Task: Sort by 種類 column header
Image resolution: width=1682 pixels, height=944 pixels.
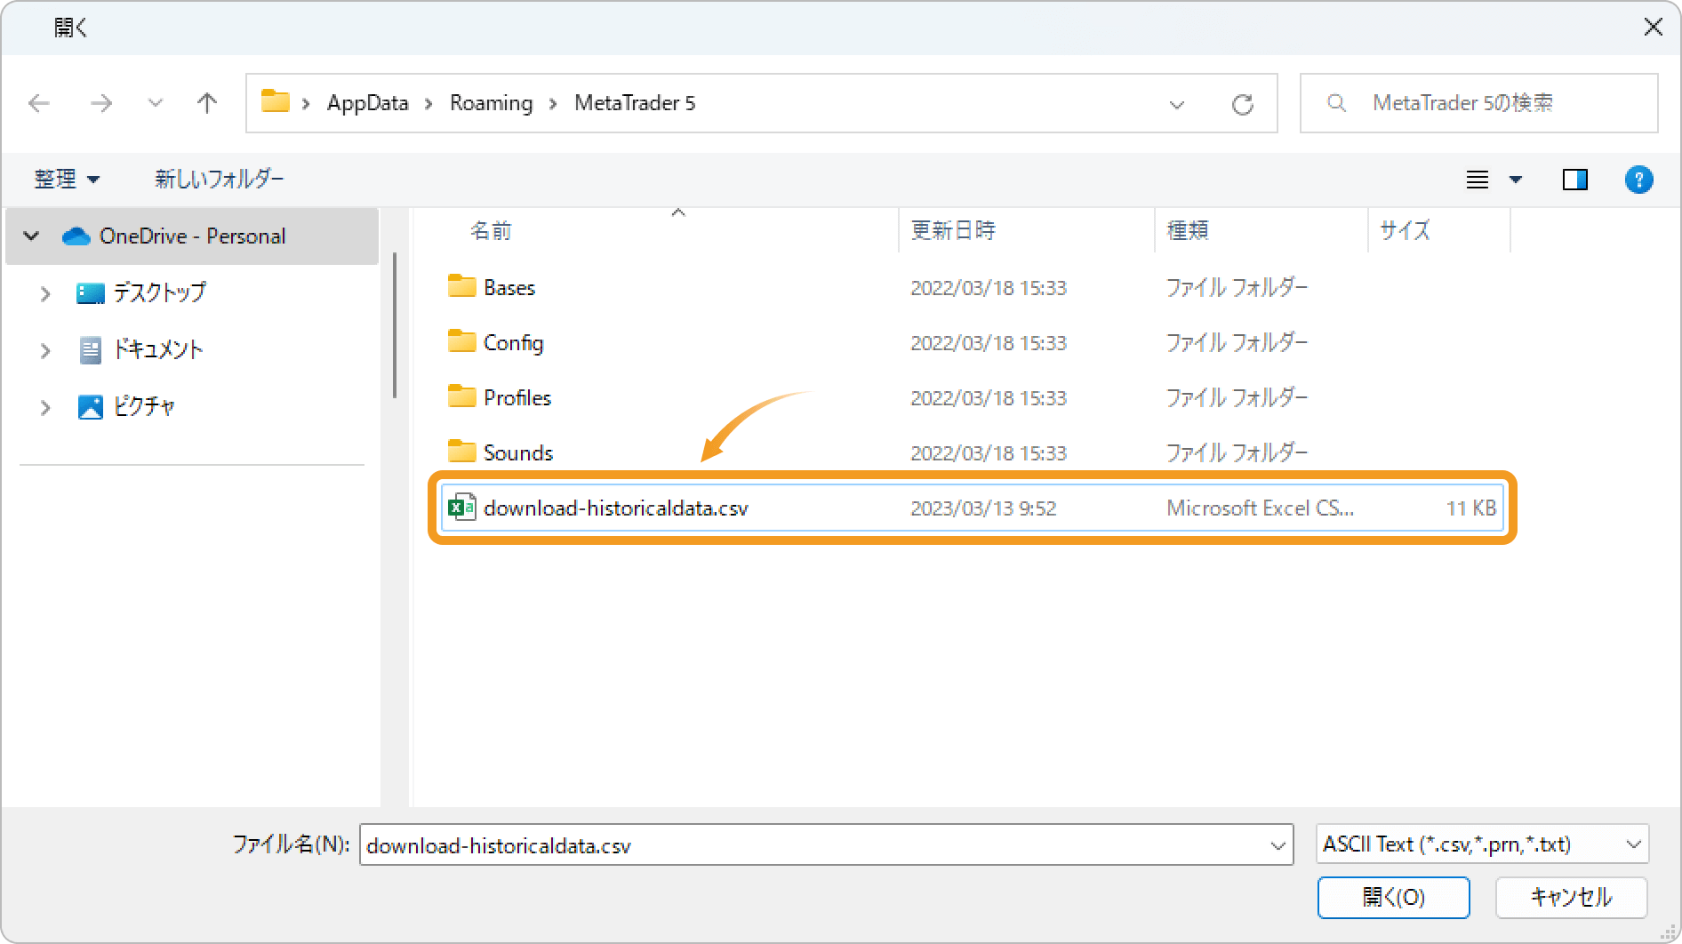Action: tap(1188, 231)
